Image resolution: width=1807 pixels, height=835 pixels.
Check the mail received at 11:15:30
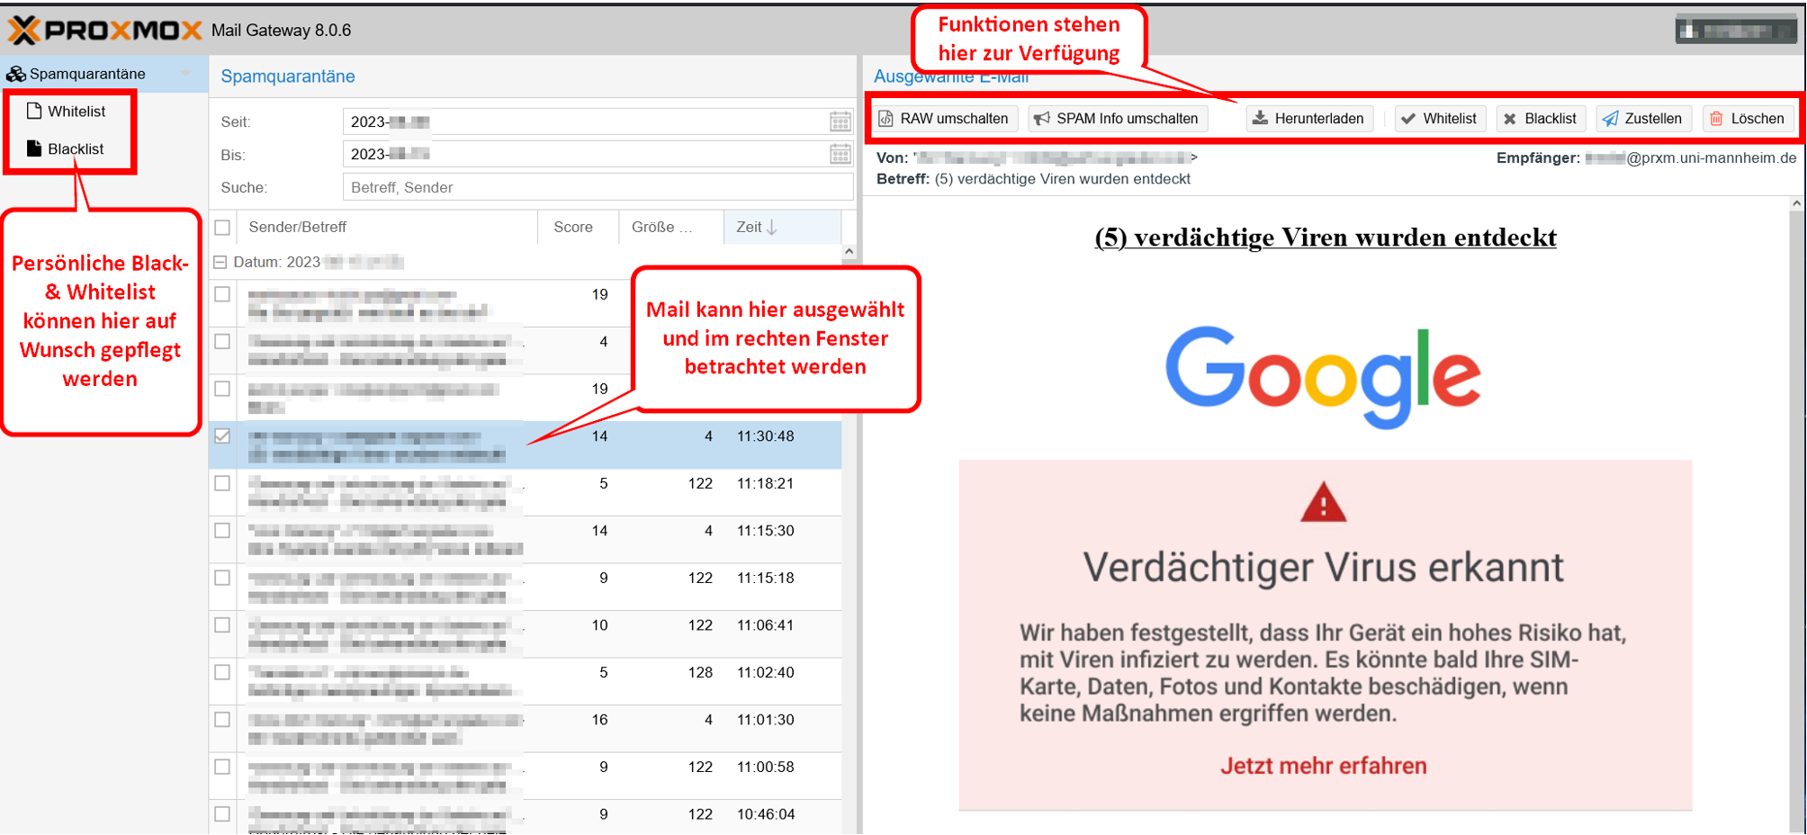(x=222, y=531)
